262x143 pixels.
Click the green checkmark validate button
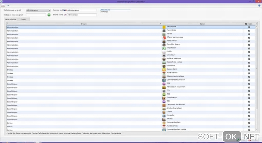pyautogui.click(x=238, y=140)
